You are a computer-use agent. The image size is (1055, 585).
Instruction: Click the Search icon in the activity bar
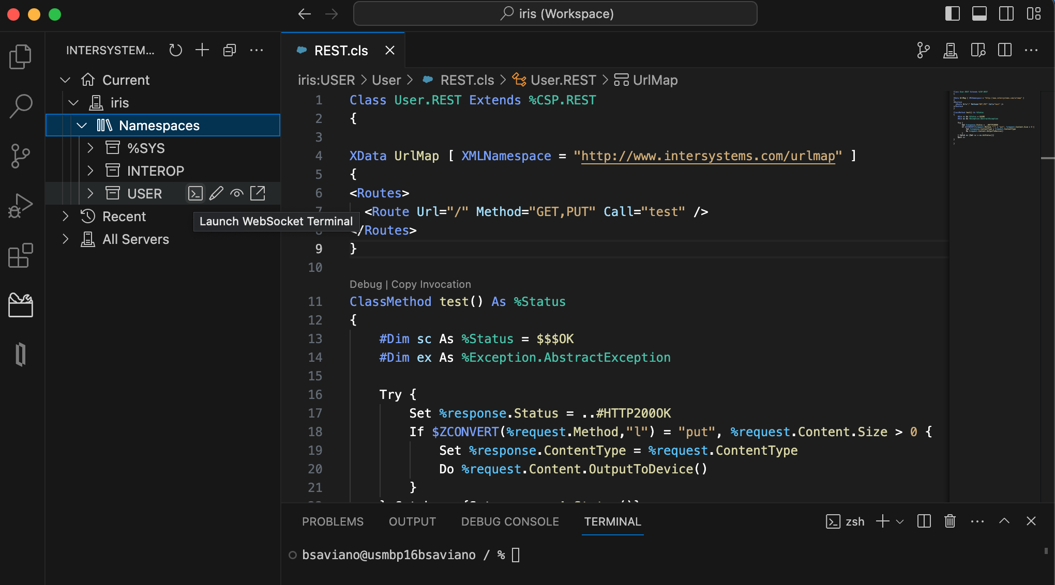tap(21, 106)
